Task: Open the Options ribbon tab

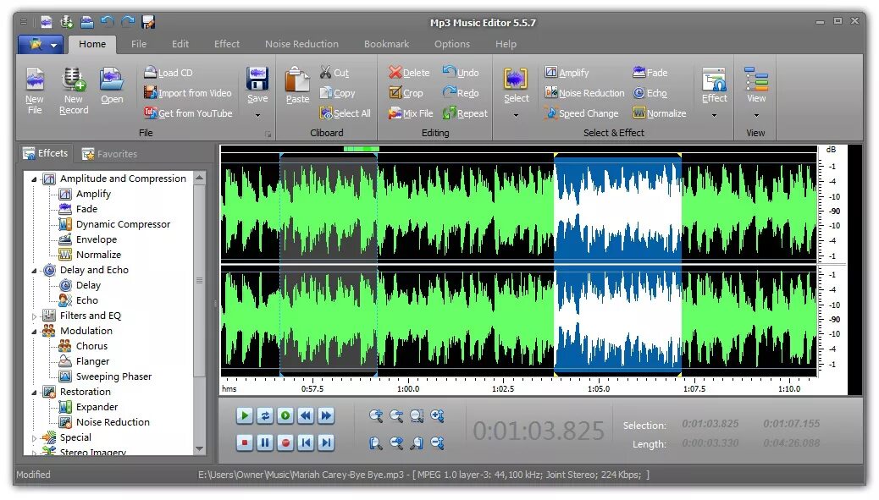Action: 452,44
